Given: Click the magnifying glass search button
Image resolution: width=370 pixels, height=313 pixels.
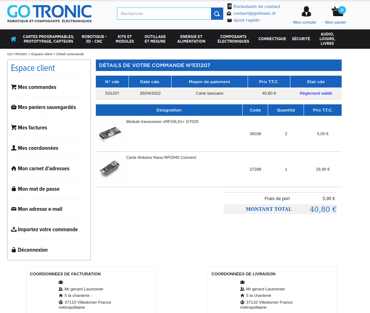Looking at the screenshot, I should coord(217,14).
